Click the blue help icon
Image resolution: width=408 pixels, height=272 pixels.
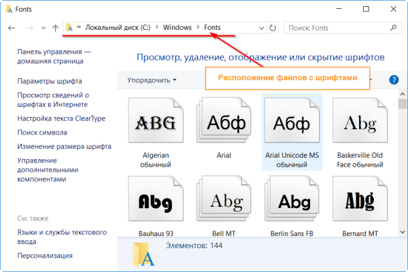coord(394,80)
